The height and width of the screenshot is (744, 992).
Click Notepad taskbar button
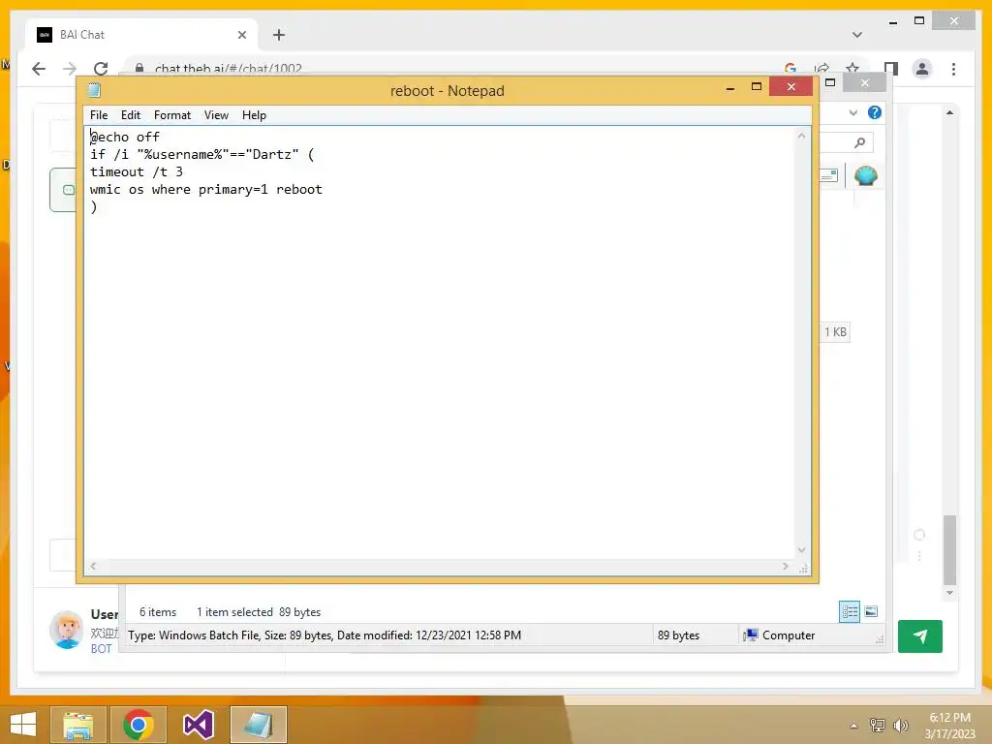click(258, 725)
